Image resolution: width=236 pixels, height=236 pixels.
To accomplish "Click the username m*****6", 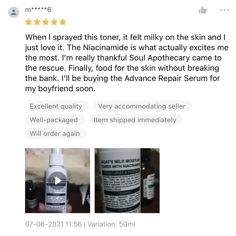I will (38, 10).
